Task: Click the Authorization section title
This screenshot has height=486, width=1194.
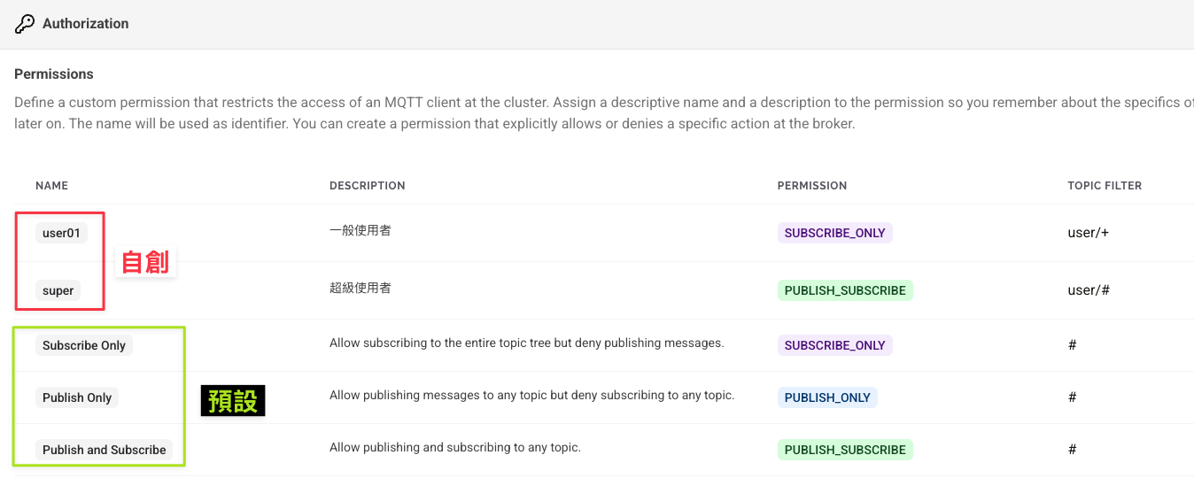Action: [x=86, y=24]
